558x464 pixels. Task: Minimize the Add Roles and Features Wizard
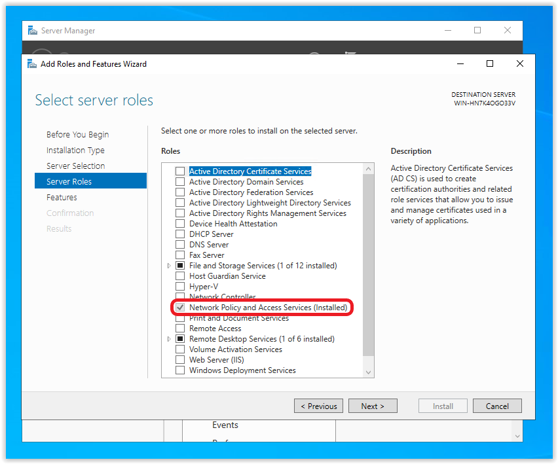[460, 63]
